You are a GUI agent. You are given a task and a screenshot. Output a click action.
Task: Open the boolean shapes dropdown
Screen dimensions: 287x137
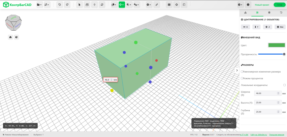129,5
